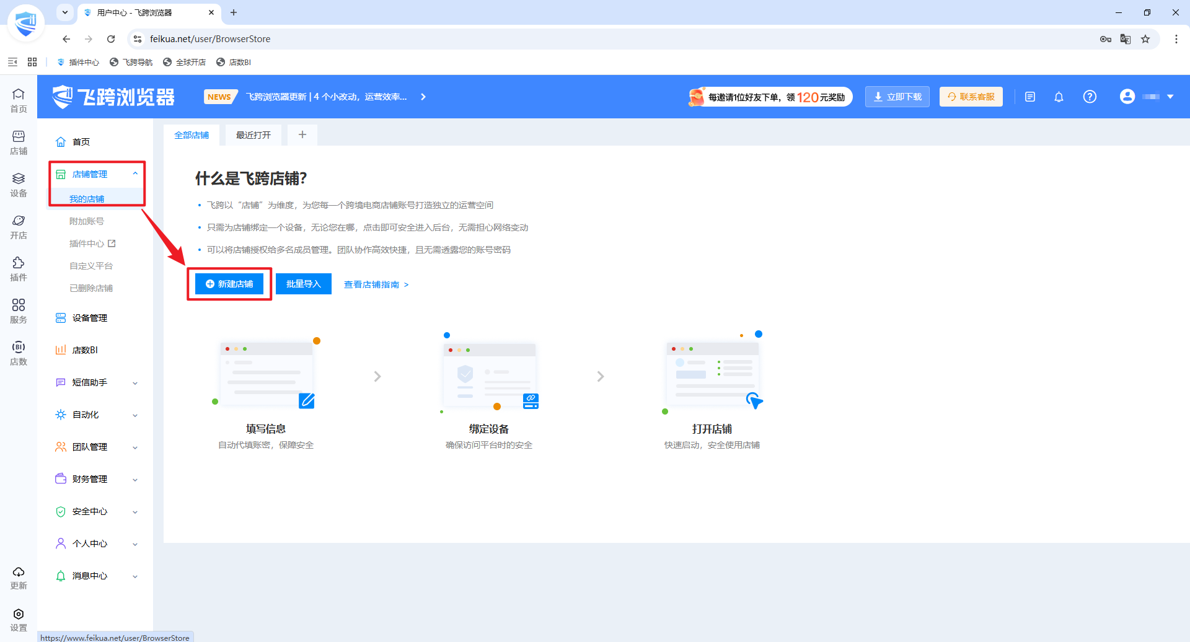Open 服务 in the far-left icon rail
Image resolution: width=1190 pixels, height=642 pixels.
(x=19, y=311)
